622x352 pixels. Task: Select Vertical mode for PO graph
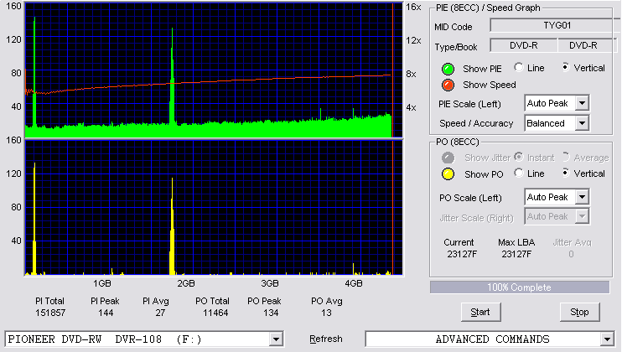click(x=566, y=173)
